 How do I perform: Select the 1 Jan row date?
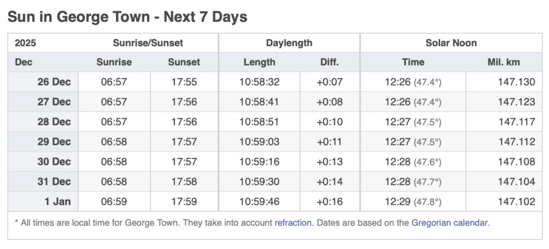pyautogui.click(x=58, y=202)
